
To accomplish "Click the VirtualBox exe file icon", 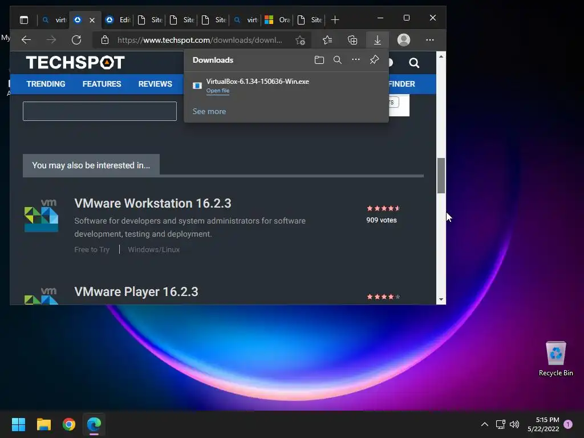I will coord(197,86).
